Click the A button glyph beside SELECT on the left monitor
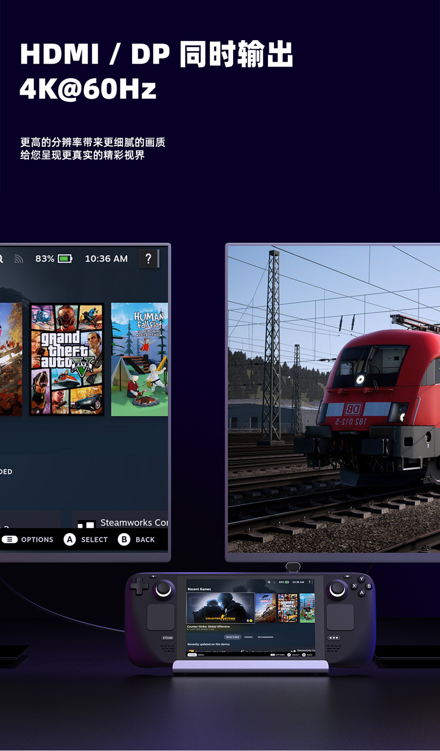The width and height of the screenshot is (440, 751). tap(70, 539)
